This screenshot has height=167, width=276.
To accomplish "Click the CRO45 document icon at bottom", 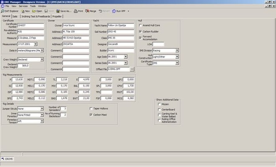I will tap(3, 159).
